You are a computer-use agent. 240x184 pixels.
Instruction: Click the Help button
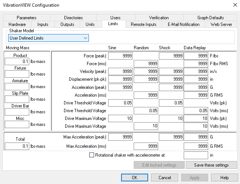tap(224, 177)
